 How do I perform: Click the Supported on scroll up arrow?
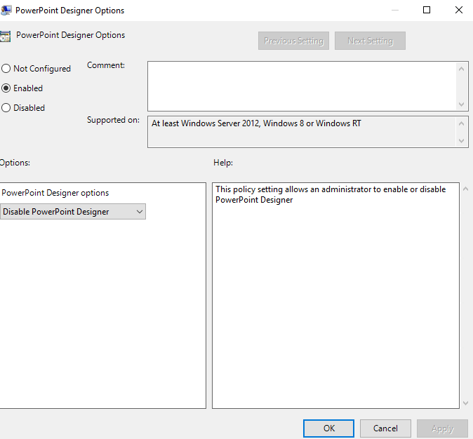[x=461, y=123]
